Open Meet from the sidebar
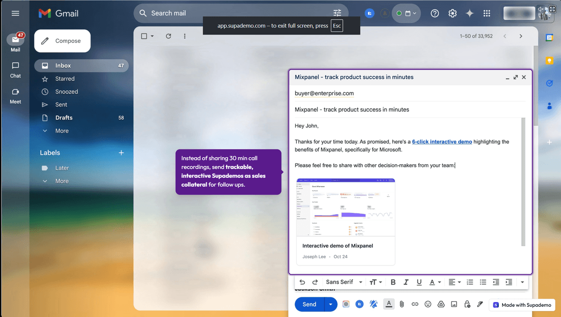 (x=15, y=96)
